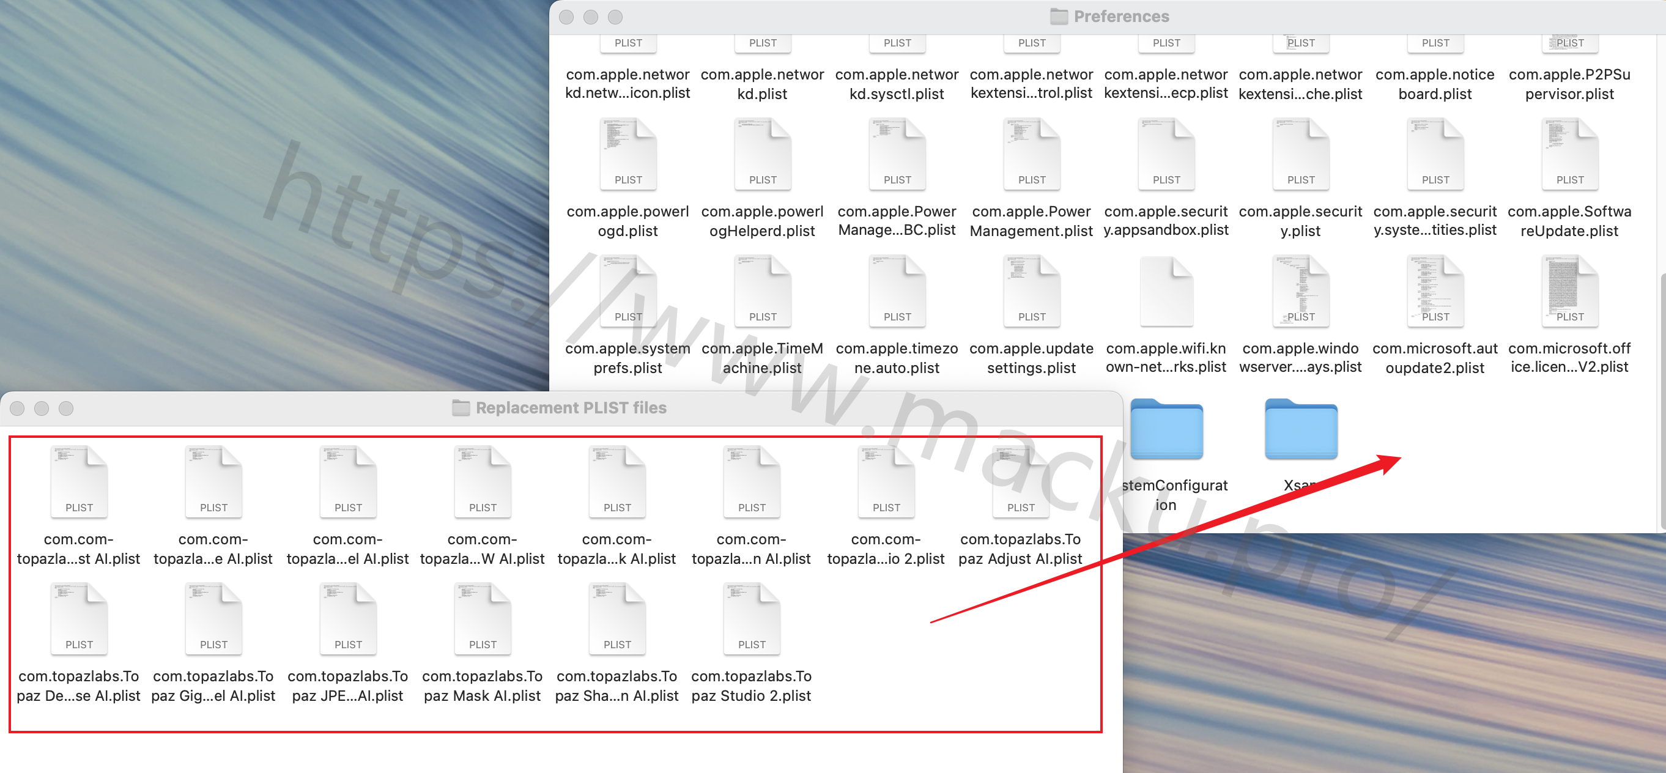Select Topaz Gig...el AI.plist file icon
Screen dimensions: 1666x773
click(213, 619)
